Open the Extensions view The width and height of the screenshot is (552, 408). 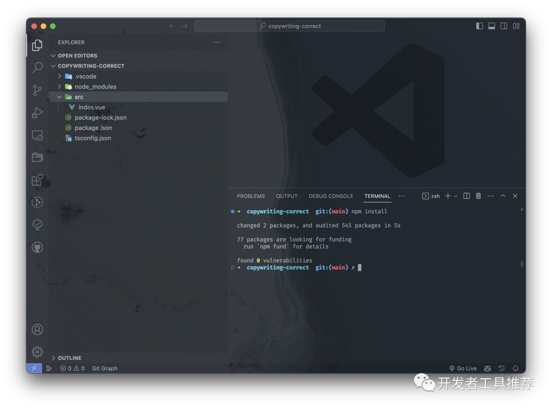point(37,180)
